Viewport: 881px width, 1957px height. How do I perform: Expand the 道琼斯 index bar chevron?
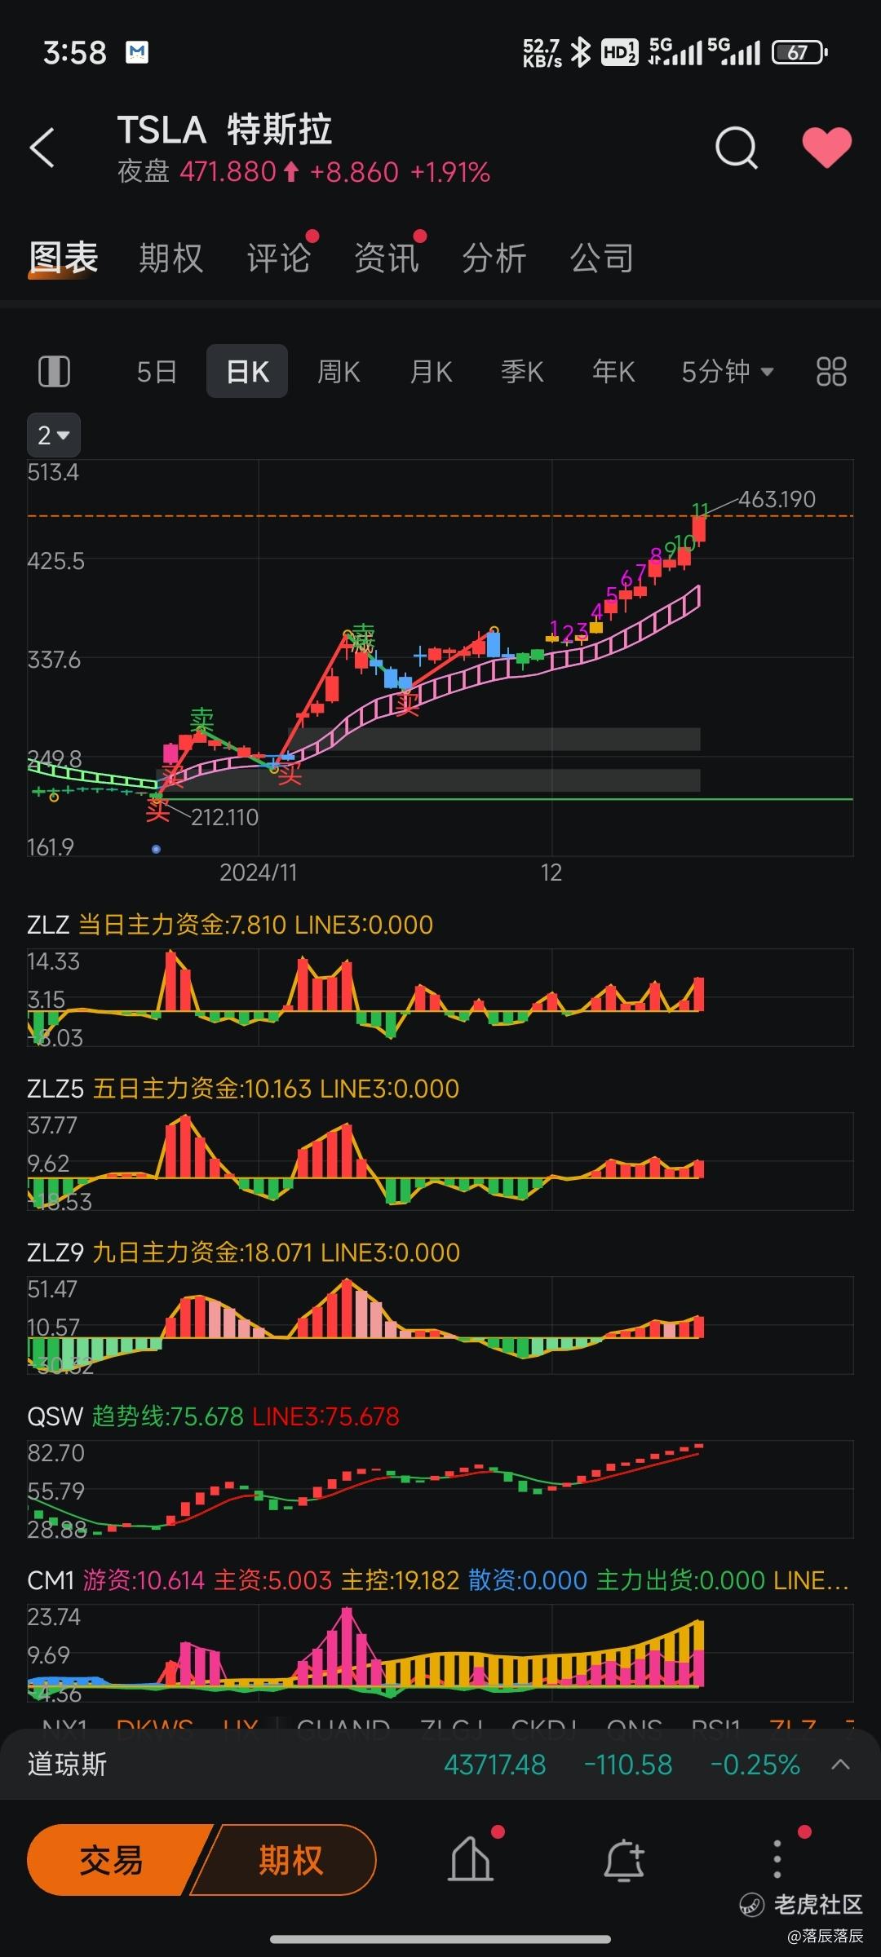[840, 1765]
